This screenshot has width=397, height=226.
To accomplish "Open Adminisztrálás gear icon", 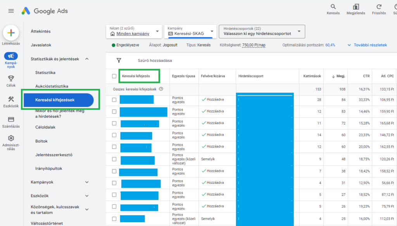I will [x=11, y=138].
